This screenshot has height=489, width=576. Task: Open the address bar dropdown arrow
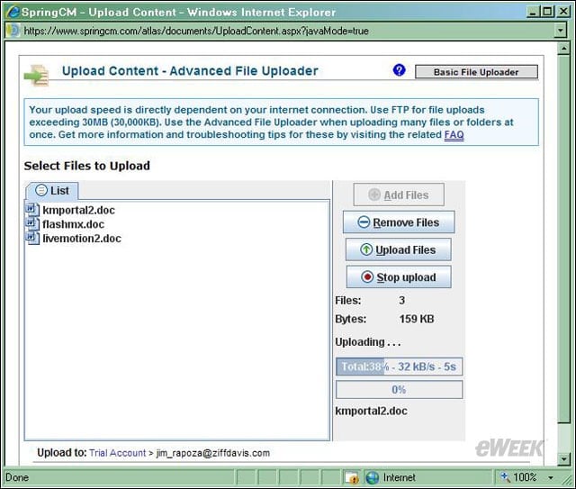coord(560,31)
